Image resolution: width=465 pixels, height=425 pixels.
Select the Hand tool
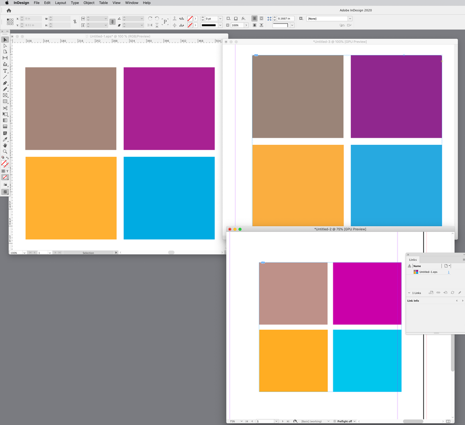5,145
